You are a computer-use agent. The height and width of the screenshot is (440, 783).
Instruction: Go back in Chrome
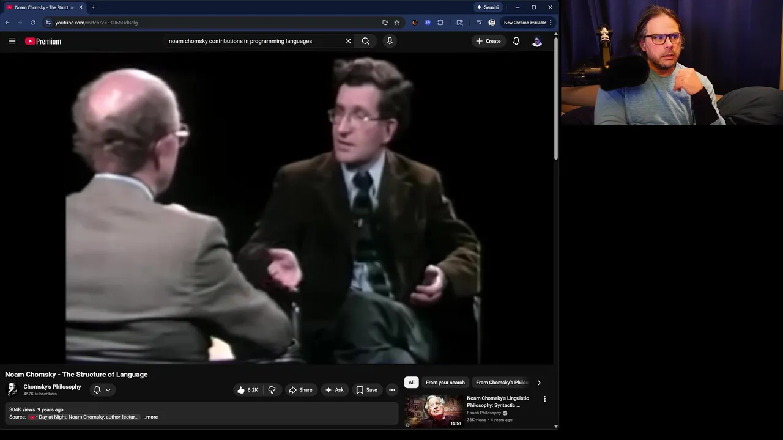tap(7, 23)
